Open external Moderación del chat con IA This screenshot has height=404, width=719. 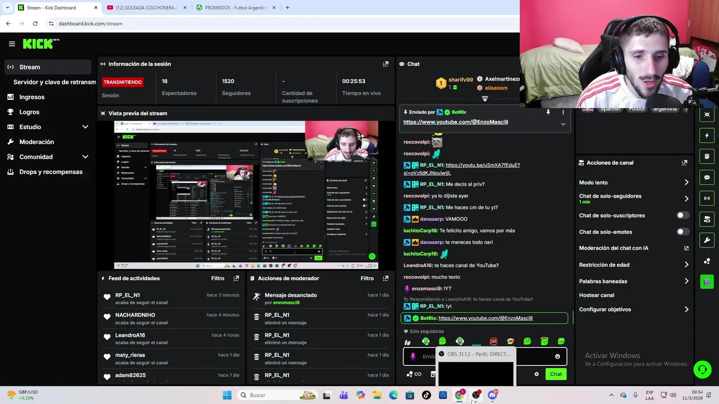pos(686,248)
